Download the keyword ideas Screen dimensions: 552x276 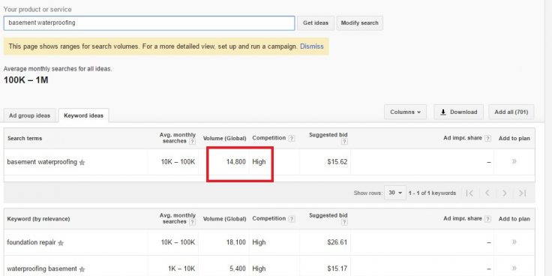[x=458, y=112]
